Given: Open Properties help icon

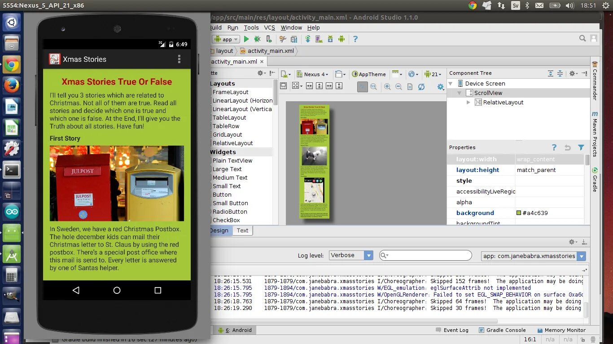Looking at the screenshot, I should [554, 147].
